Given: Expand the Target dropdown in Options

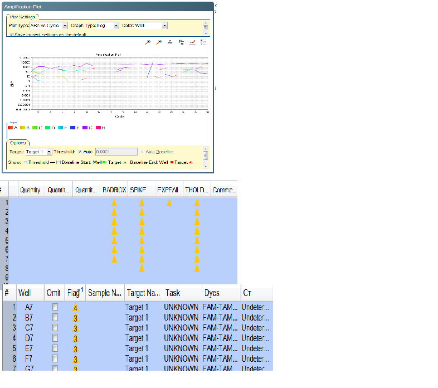Looking at the screenshot, I should pos(49,152).
